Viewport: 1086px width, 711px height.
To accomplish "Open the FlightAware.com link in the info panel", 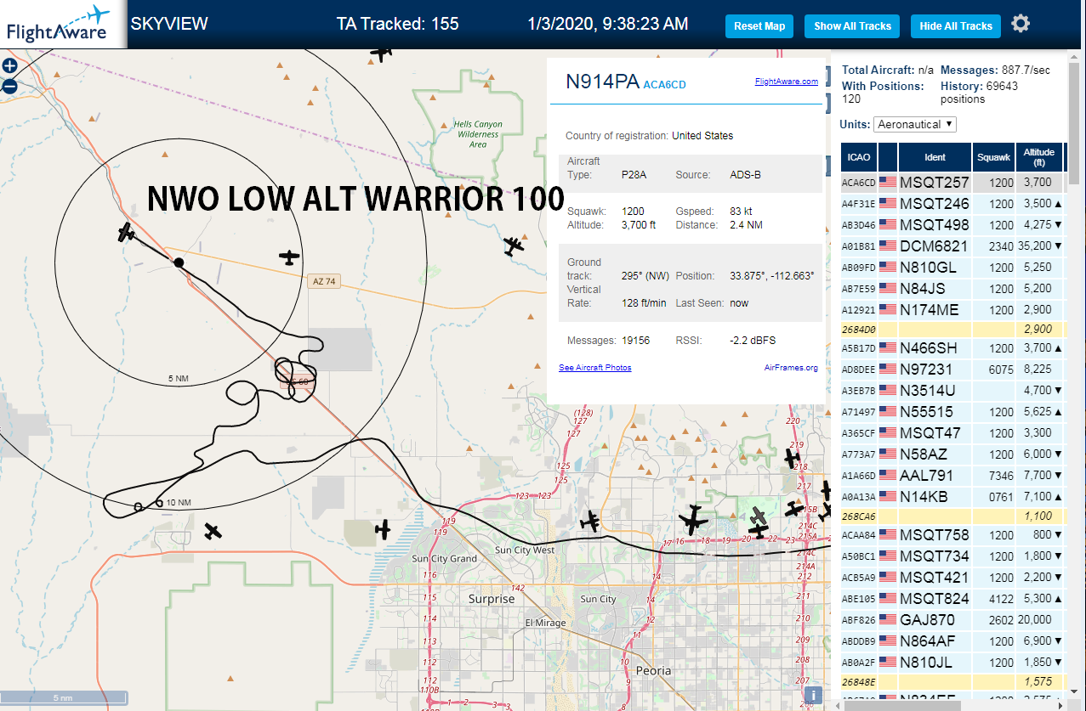I will pos(787,82).
